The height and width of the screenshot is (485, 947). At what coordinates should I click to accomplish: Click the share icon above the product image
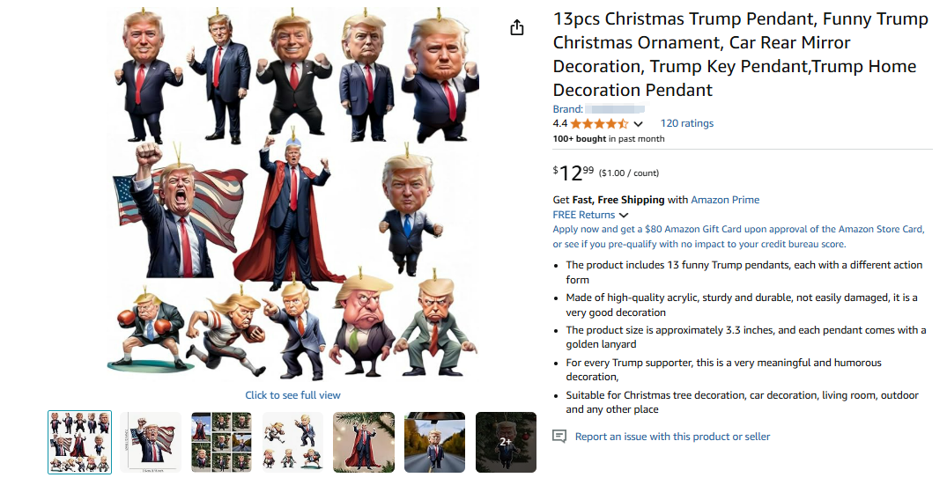point(517,27)
